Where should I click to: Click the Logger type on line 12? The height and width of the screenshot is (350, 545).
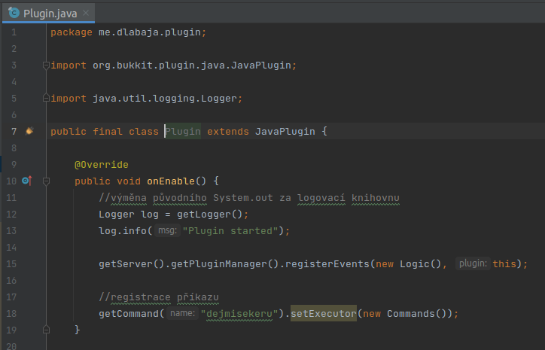coord(117,214)
